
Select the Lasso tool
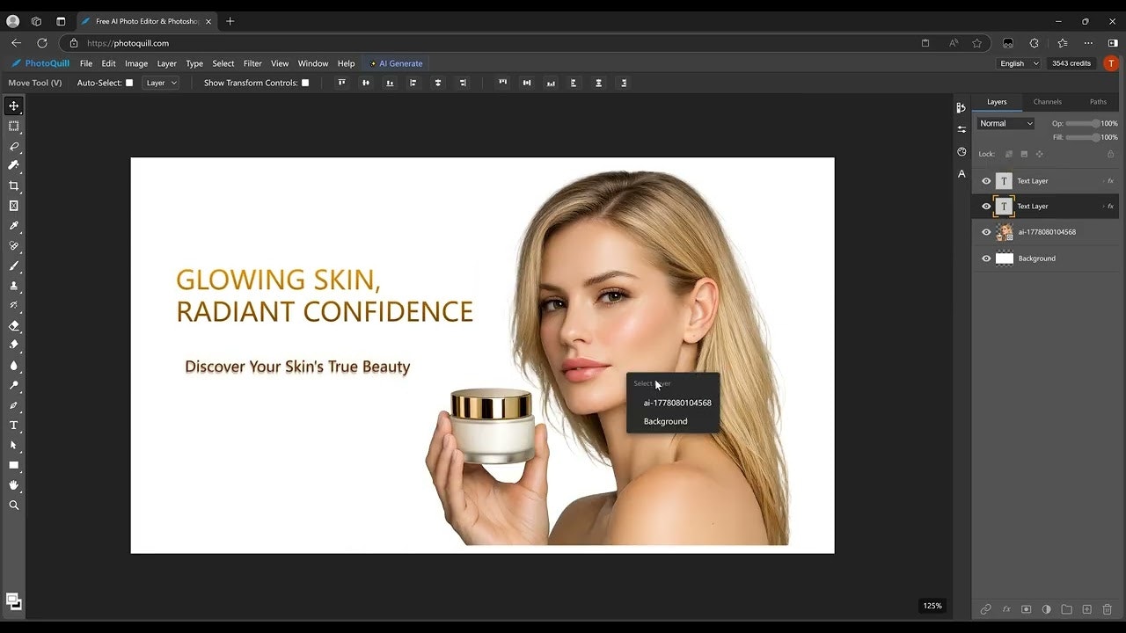[13, 146]
